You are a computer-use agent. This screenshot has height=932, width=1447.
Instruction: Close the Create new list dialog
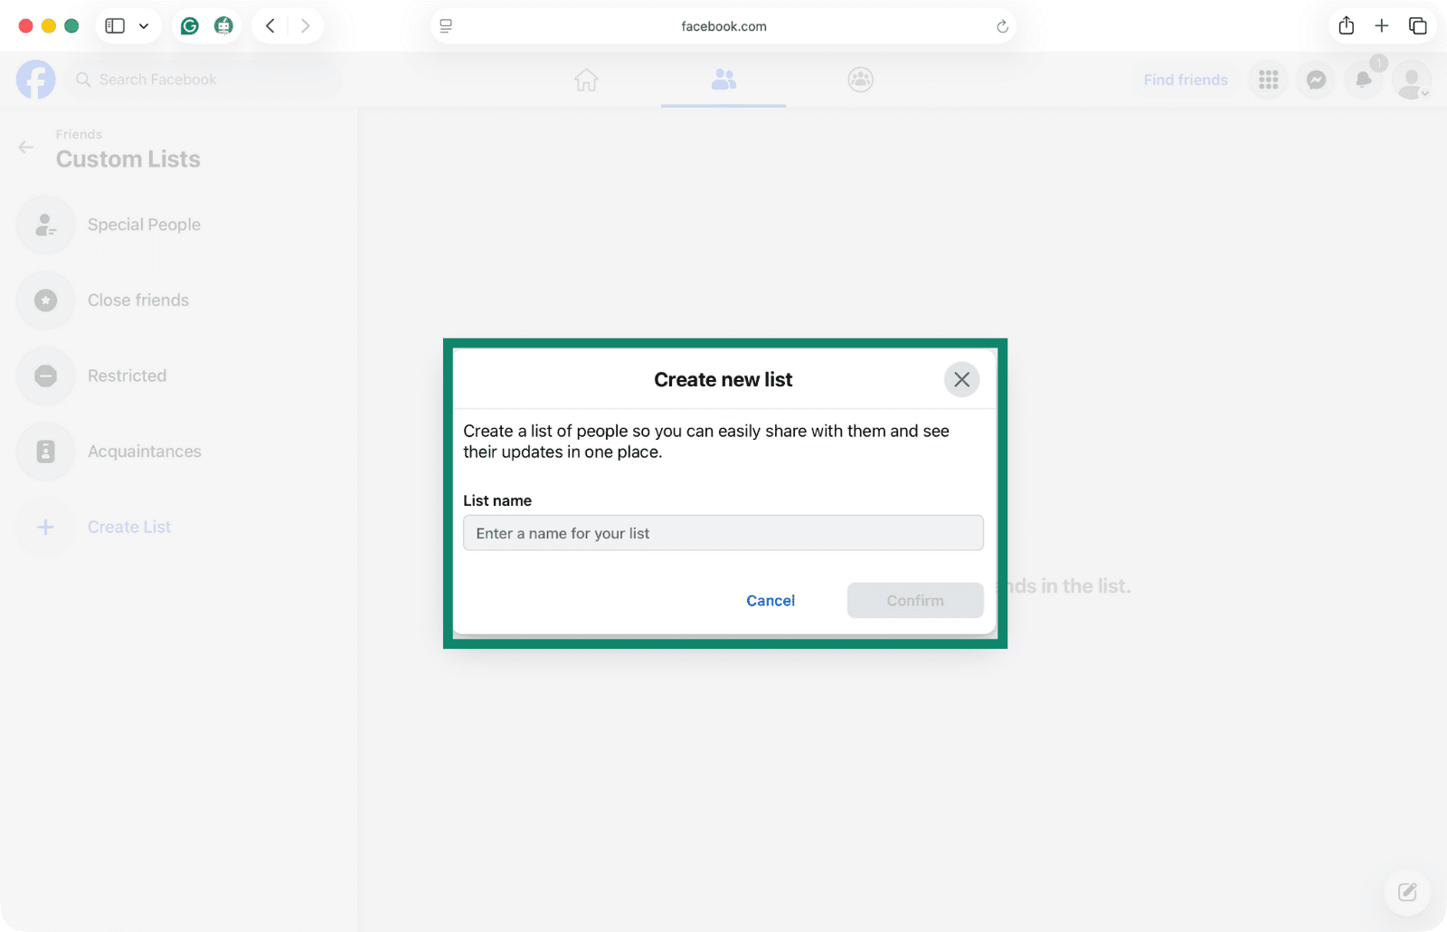(x=961, y=379)
